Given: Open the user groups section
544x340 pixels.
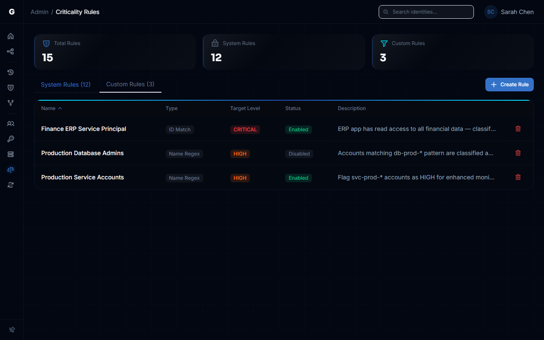Looking at the screenshot, I should click(11, 124).
